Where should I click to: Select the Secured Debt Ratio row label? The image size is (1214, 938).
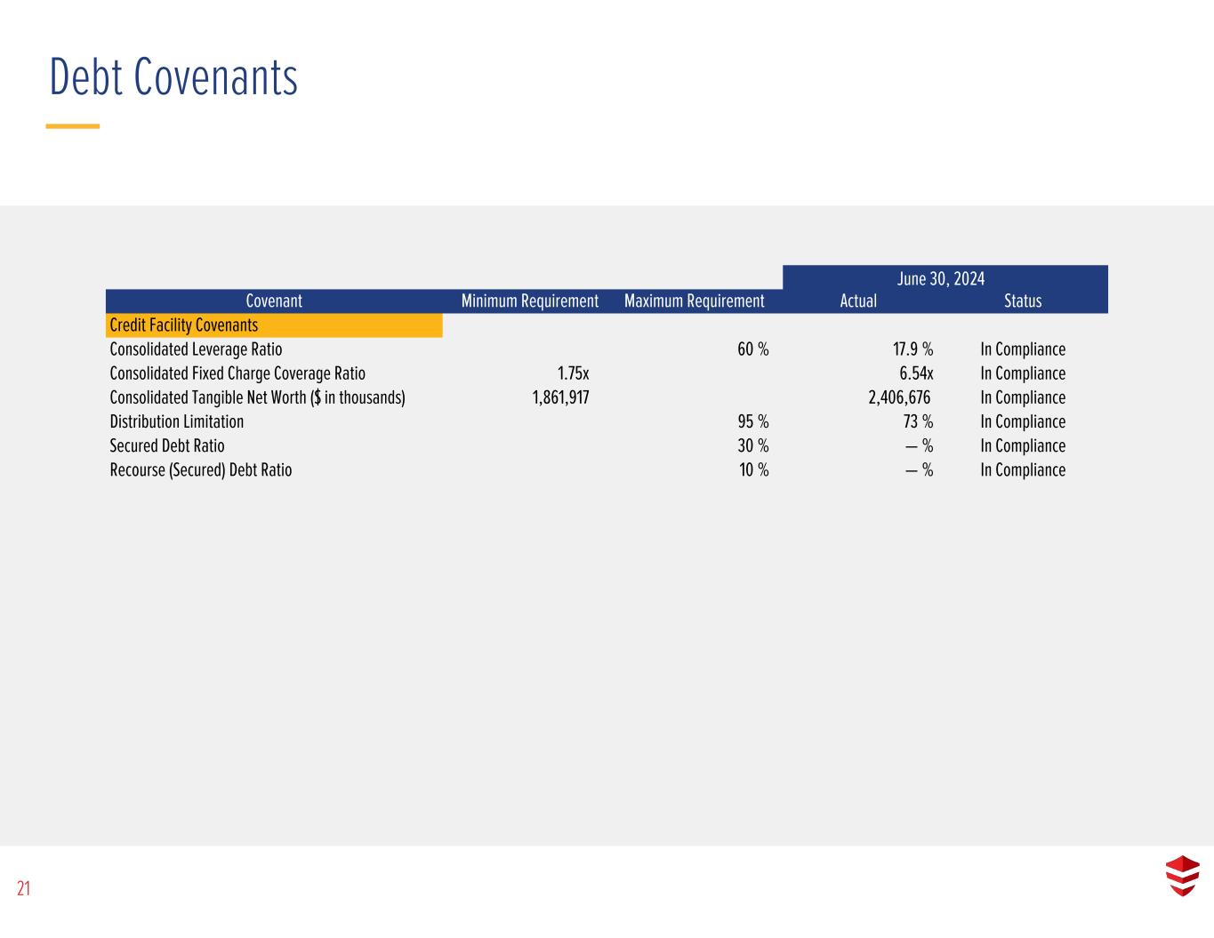[167, 445]
